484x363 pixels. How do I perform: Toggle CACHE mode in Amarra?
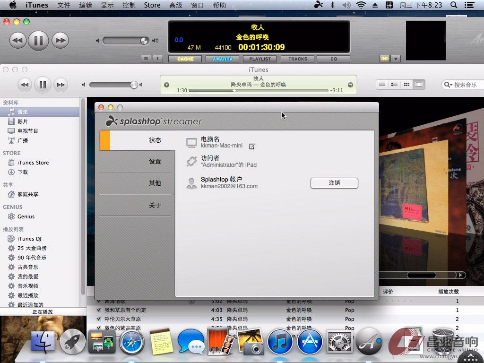click(185, 59)
